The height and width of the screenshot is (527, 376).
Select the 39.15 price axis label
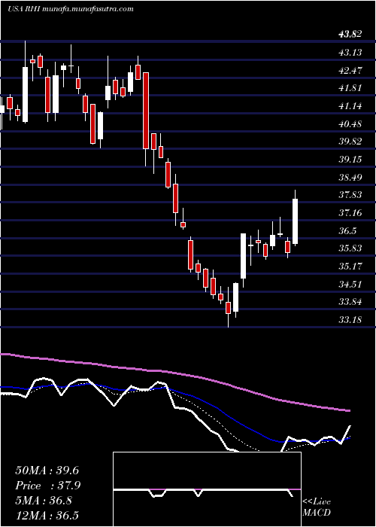[x=350, y=160]
